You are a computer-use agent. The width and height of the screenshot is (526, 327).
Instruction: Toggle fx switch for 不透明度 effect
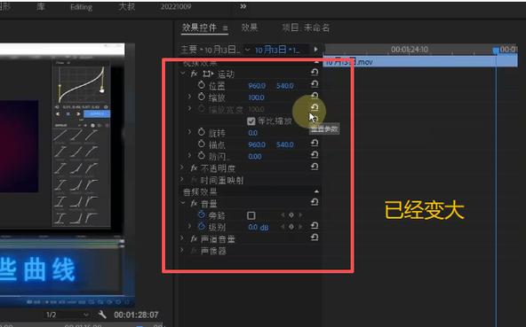[194, 168]
